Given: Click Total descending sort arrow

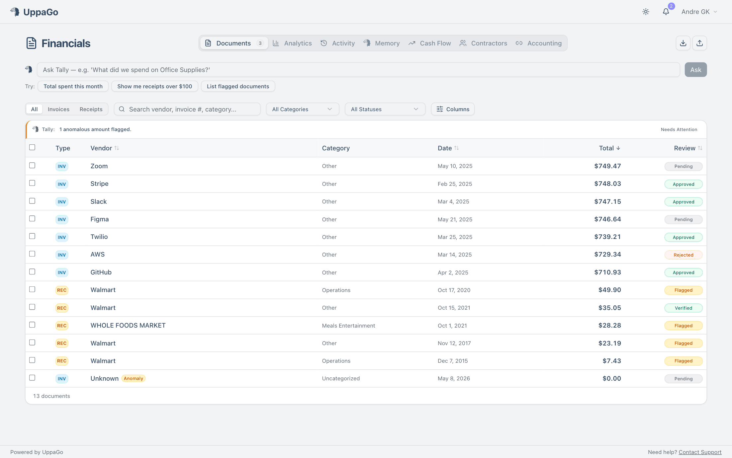Looking at the screenshot, I should [618, 148].
